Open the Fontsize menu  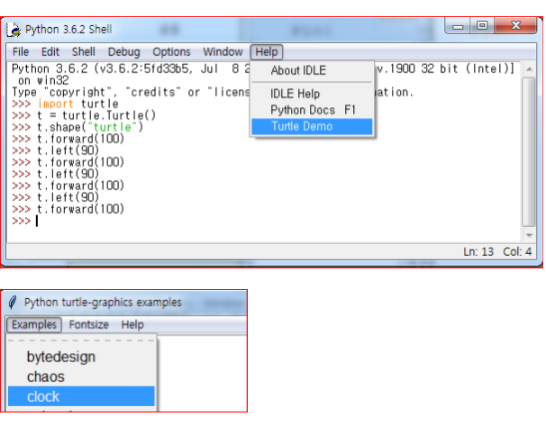89,325
